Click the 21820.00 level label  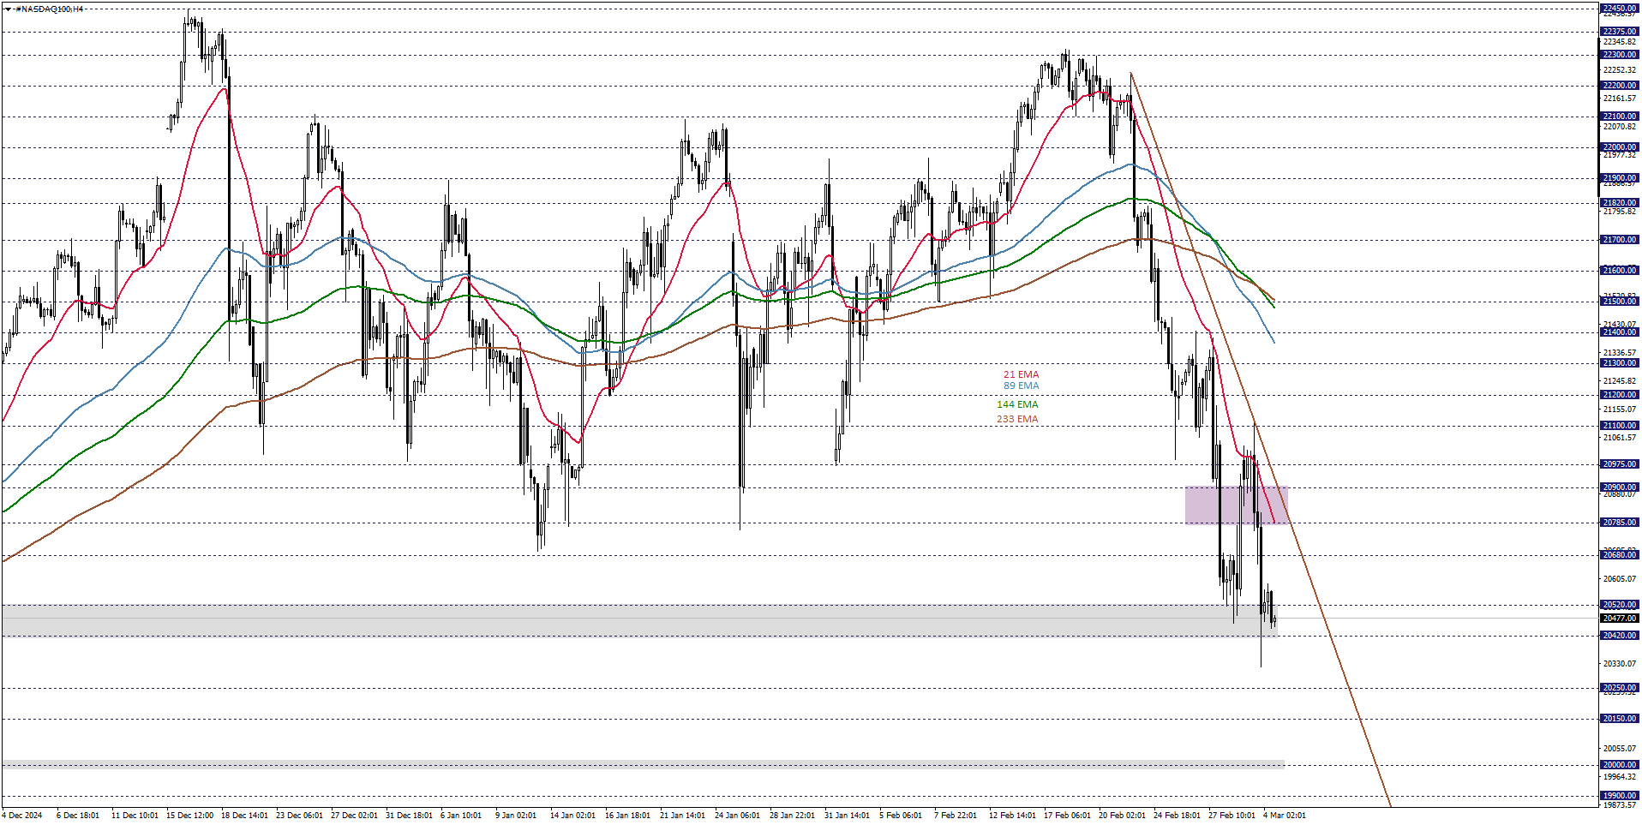click(x=1620, y=204)
